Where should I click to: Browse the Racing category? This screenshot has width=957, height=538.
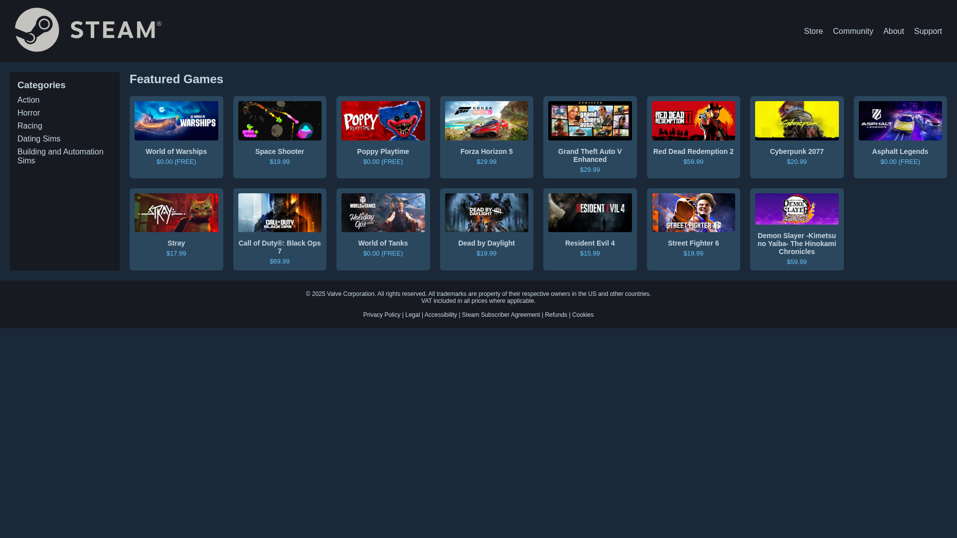coord(30,126)
